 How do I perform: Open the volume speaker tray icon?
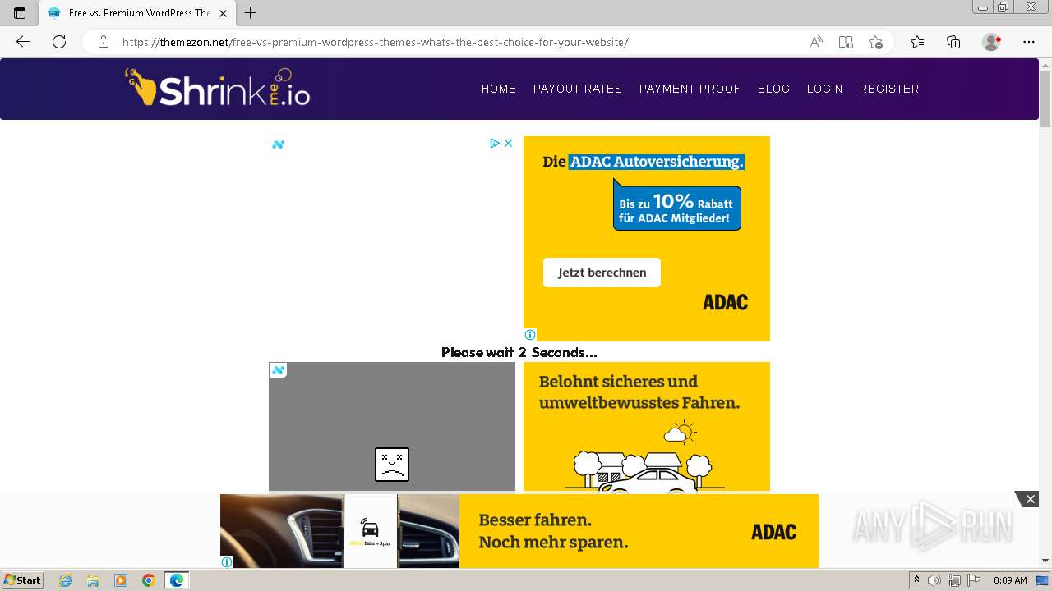point(934,580)
